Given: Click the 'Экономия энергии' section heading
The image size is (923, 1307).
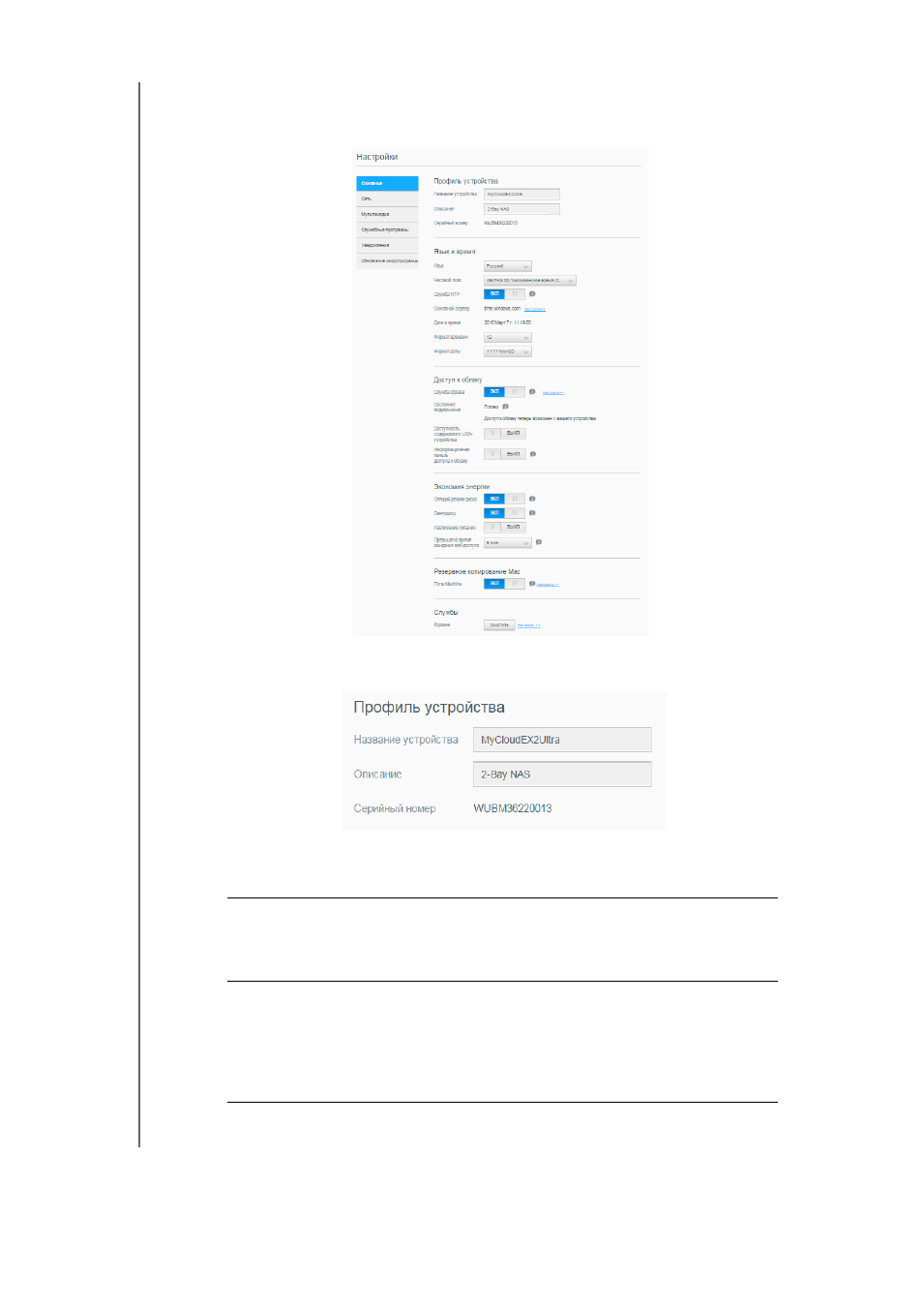Looking at the screenshot, I should 461,487.
